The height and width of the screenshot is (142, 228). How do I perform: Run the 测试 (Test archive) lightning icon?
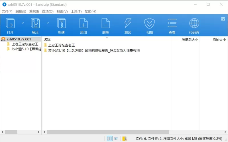coord(128,23)
